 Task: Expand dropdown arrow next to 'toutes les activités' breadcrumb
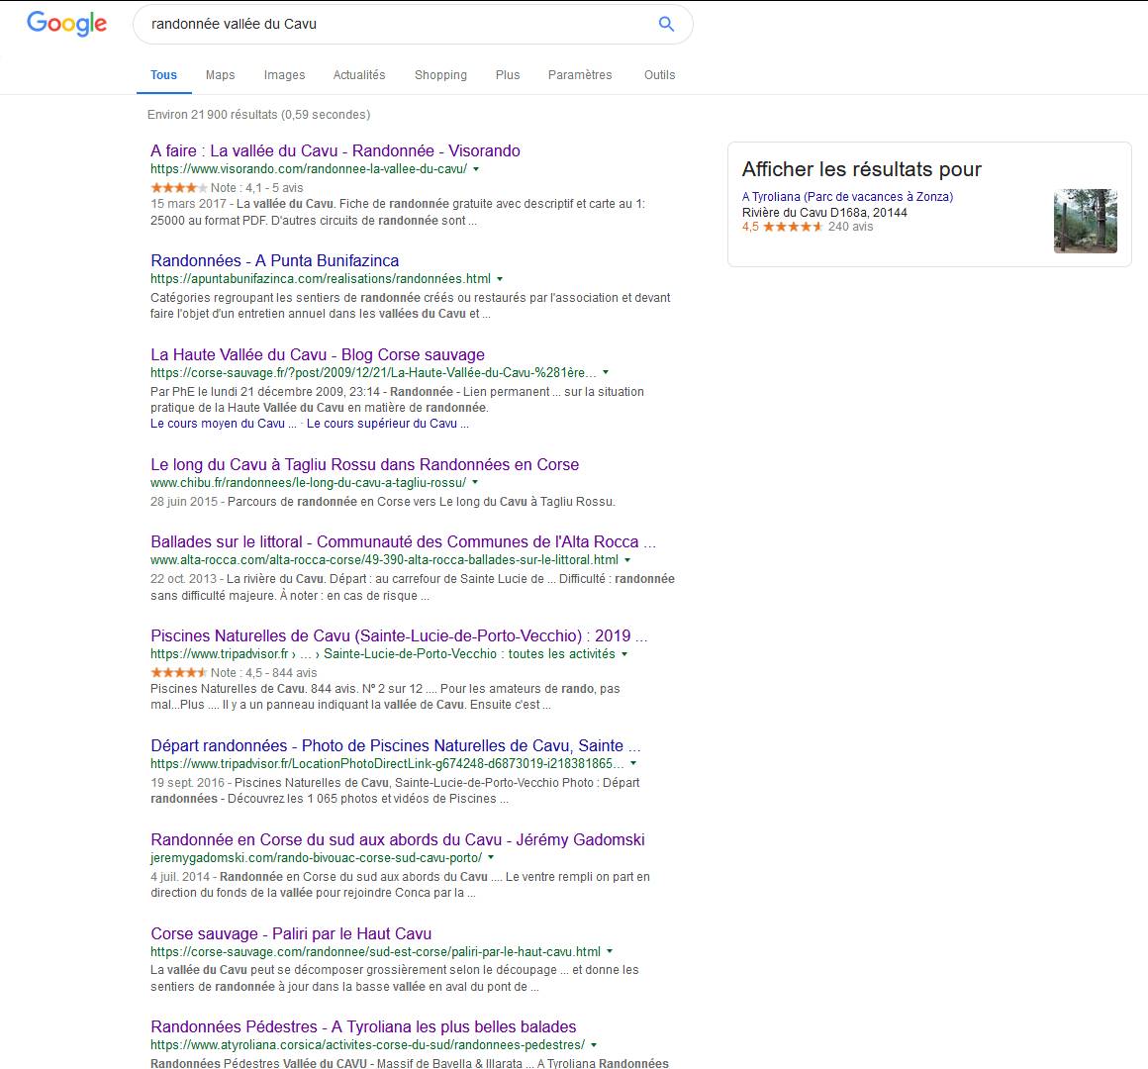pos(624,654)
